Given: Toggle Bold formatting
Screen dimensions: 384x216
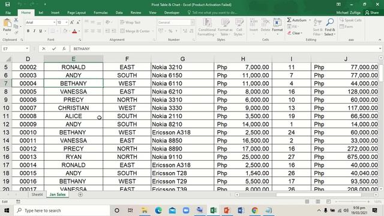Looking at the screenshot, I should pos(28,31).
